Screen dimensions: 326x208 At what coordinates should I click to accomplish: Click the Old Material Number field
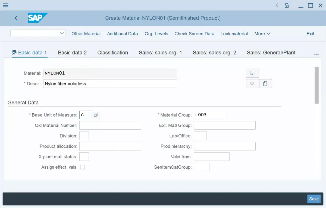click(110, 125)
